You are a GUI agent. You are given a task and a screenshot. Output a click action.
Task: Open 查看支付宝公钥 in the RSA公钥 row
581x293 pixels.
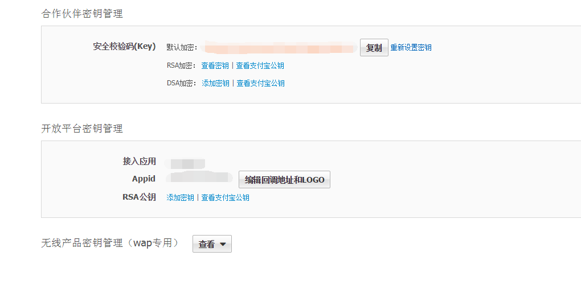226,197
